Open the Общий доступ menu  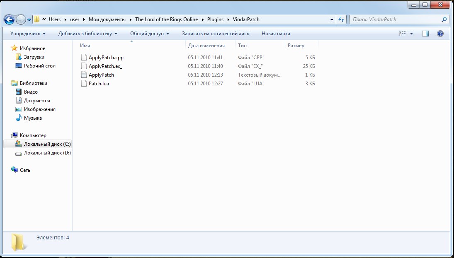coord(149,34)
